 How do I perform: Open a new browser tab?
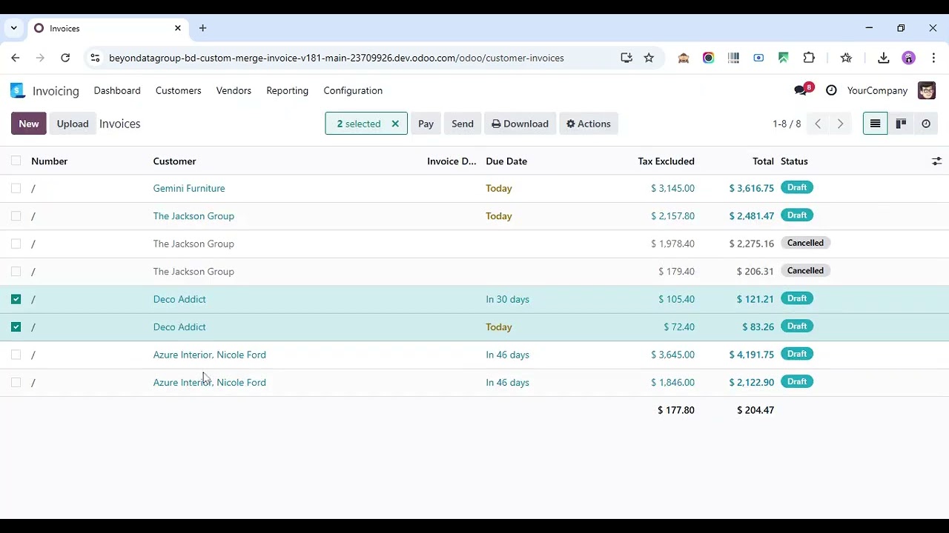click(x=202, y=28)
